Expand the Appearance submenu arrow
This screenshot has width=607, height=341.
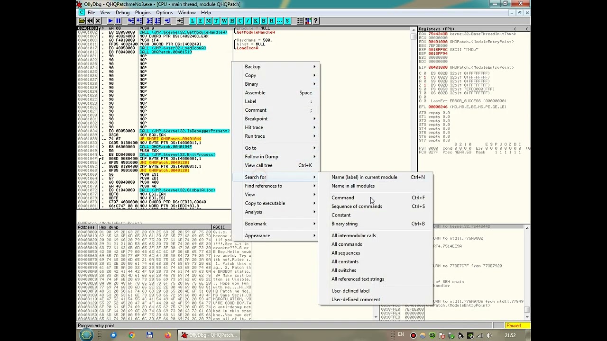pyautogui.click(x=314, y=236)
